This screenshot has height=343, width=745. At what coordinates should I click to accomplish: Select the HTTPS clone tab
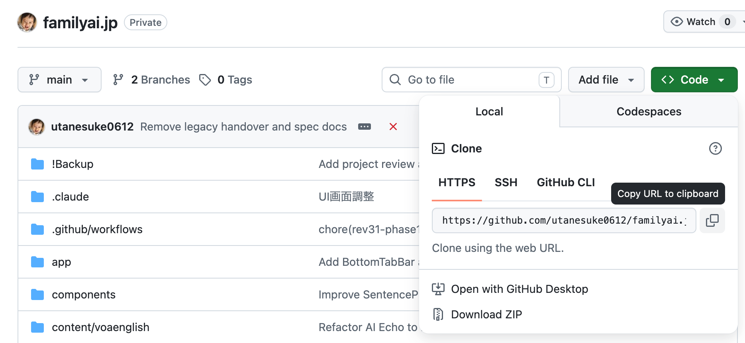(x=457, y=183)
